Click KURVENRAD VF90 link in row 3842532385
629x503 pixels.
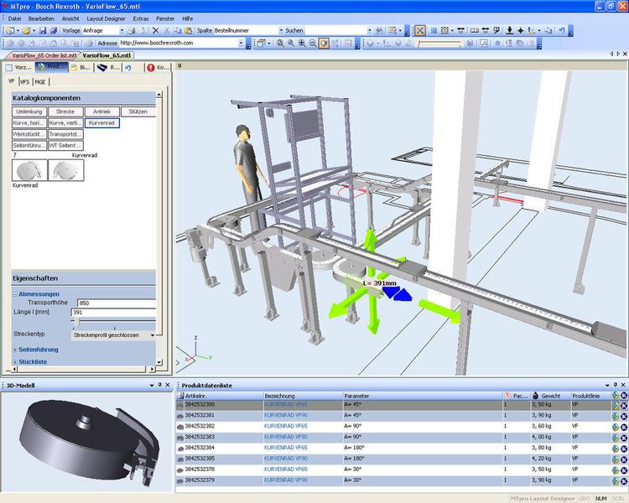[x=286, y=458]
